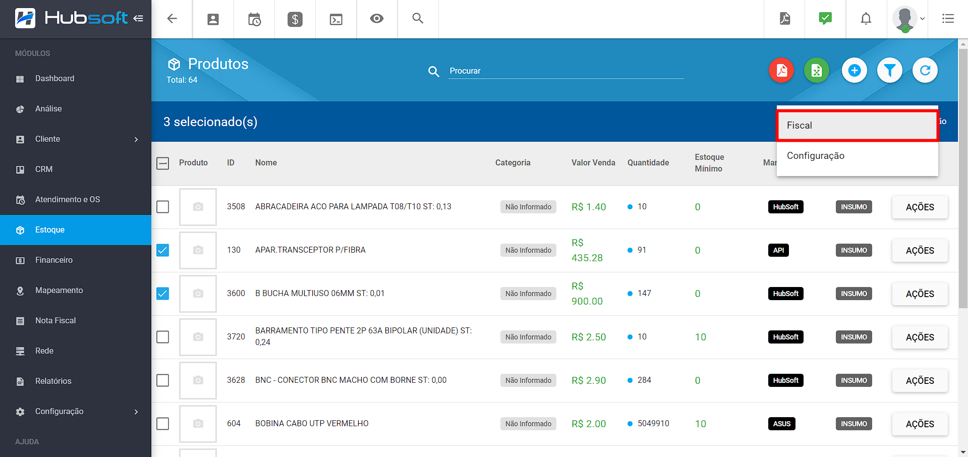The height and width of the screenshot is (457, 968).
Task: Open the CRM module
Action: pos(76,169)
